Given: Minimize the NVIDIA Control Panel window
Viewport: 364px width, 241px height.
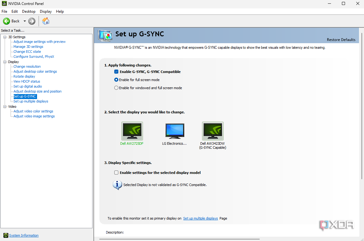Looking at the screenshot, I should tap(329, 3).
